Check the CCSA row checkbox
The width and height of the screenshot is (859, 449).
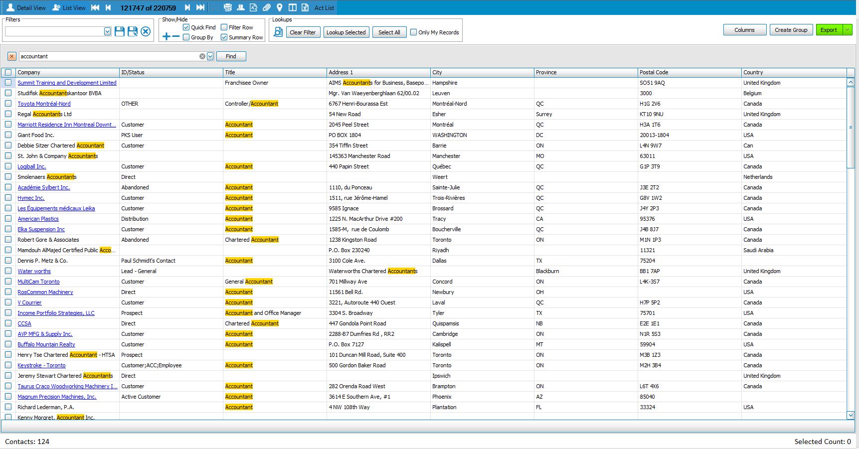8,323
